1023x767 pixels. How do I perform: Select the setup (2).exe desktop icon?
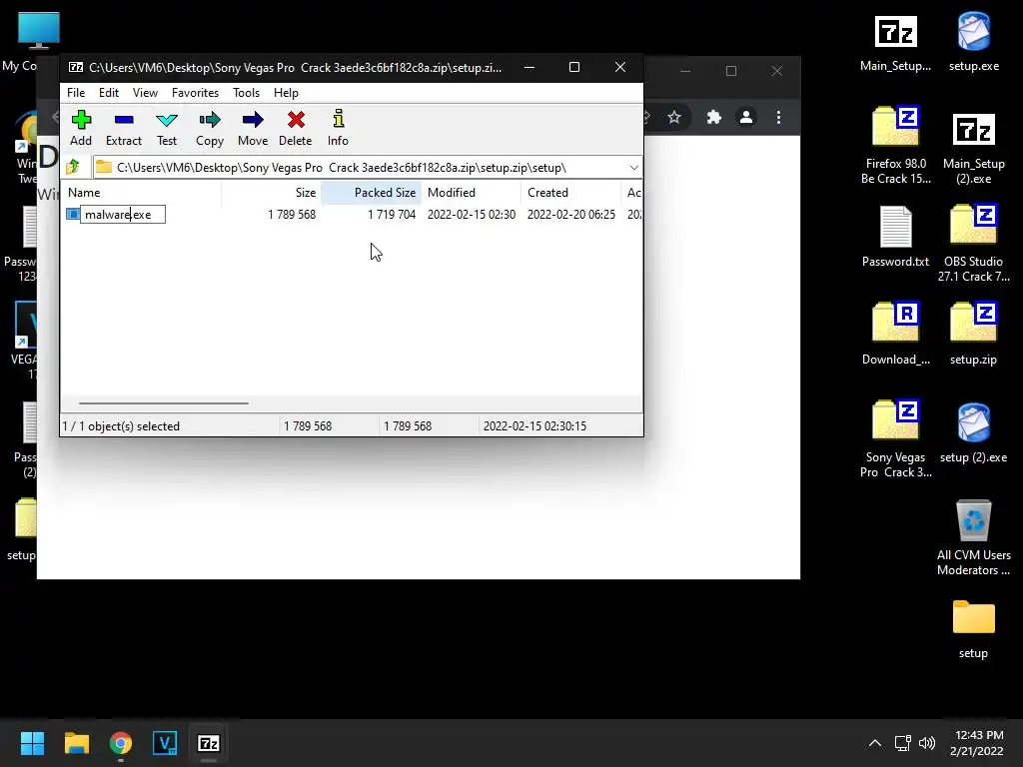click(x=973, y=433)
